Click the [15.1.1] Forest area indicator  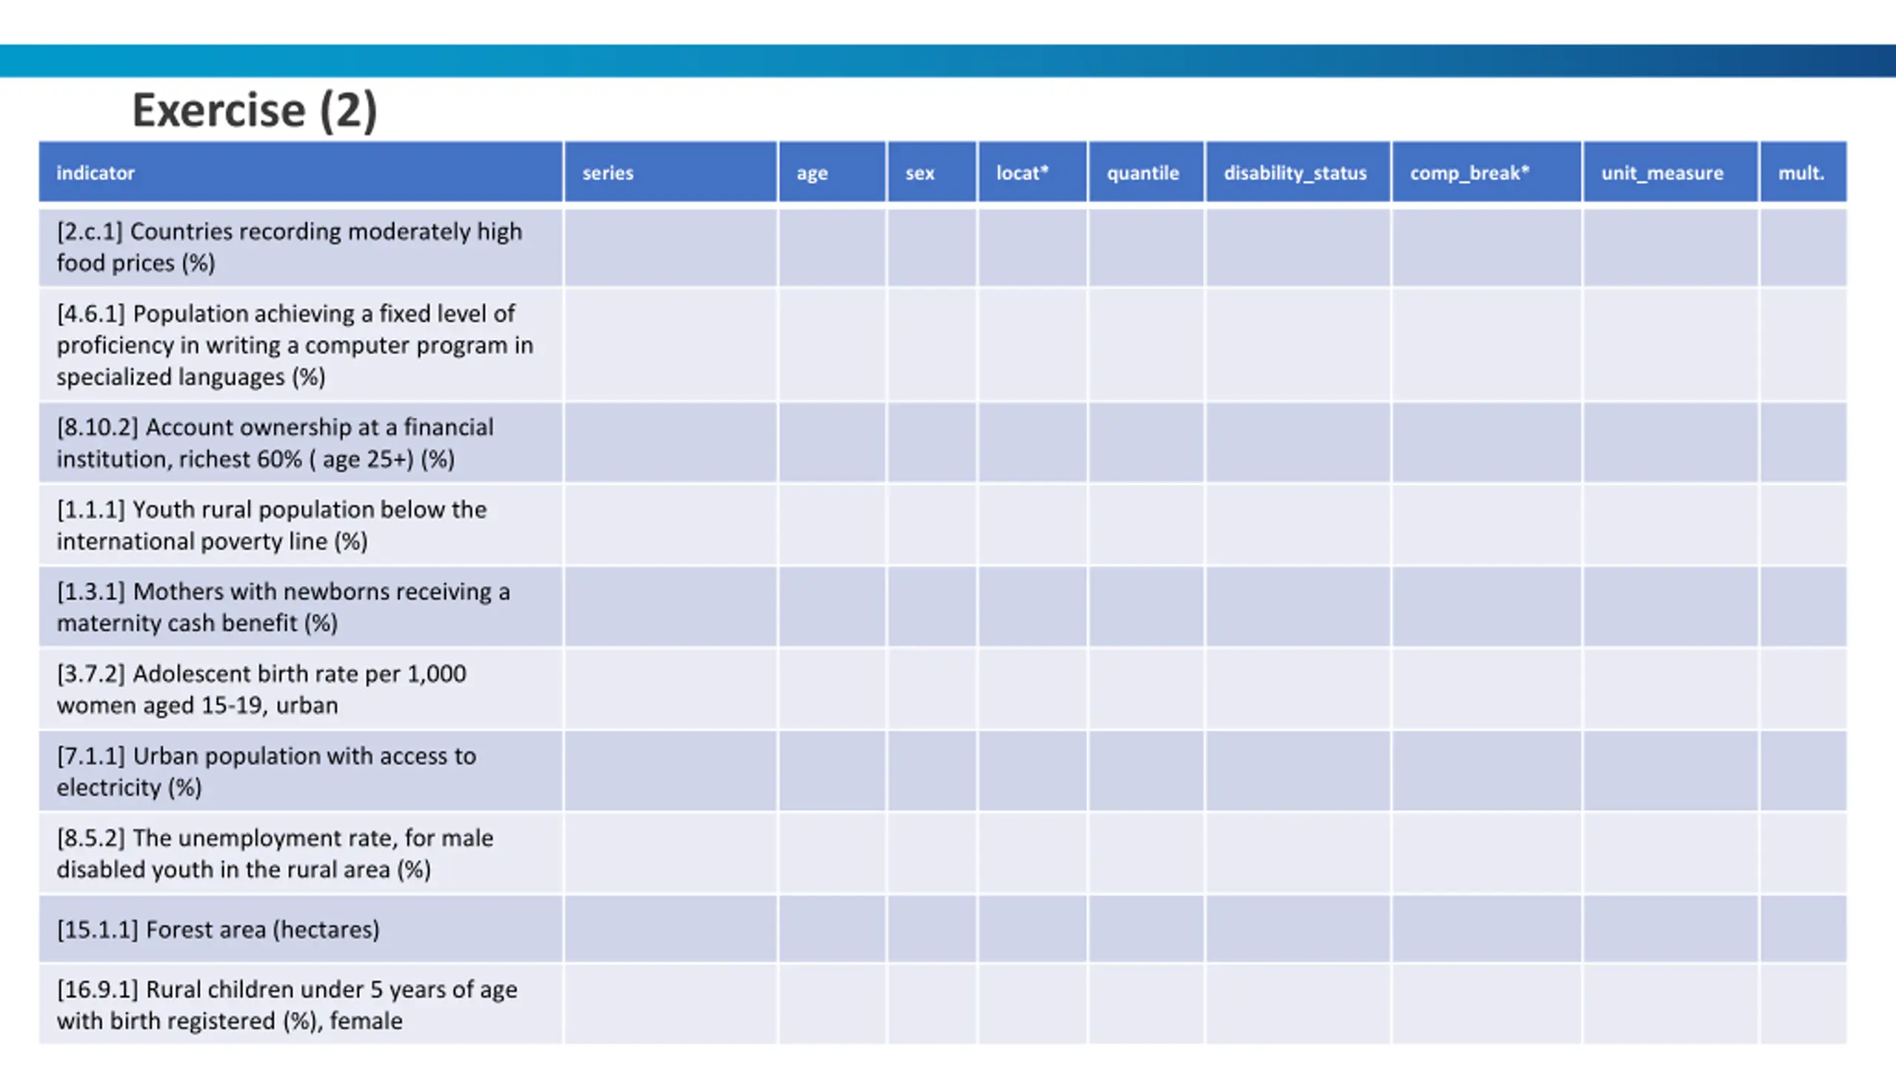301,929
